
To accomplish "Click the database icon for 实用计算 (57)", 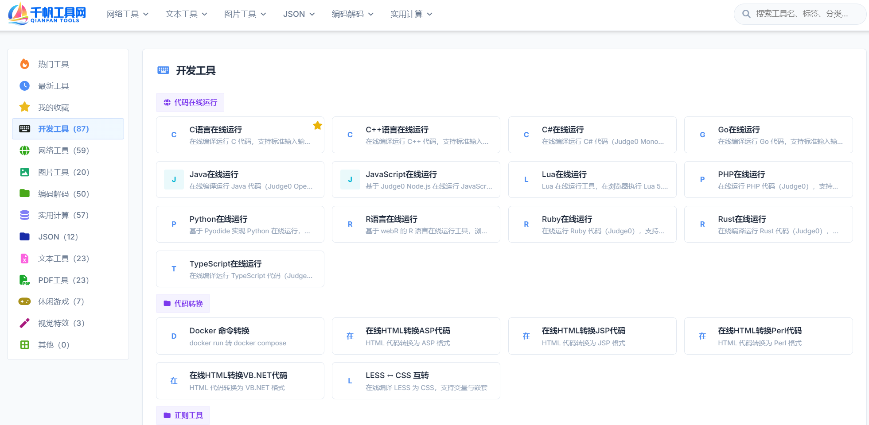I will (x=25, y=215).
